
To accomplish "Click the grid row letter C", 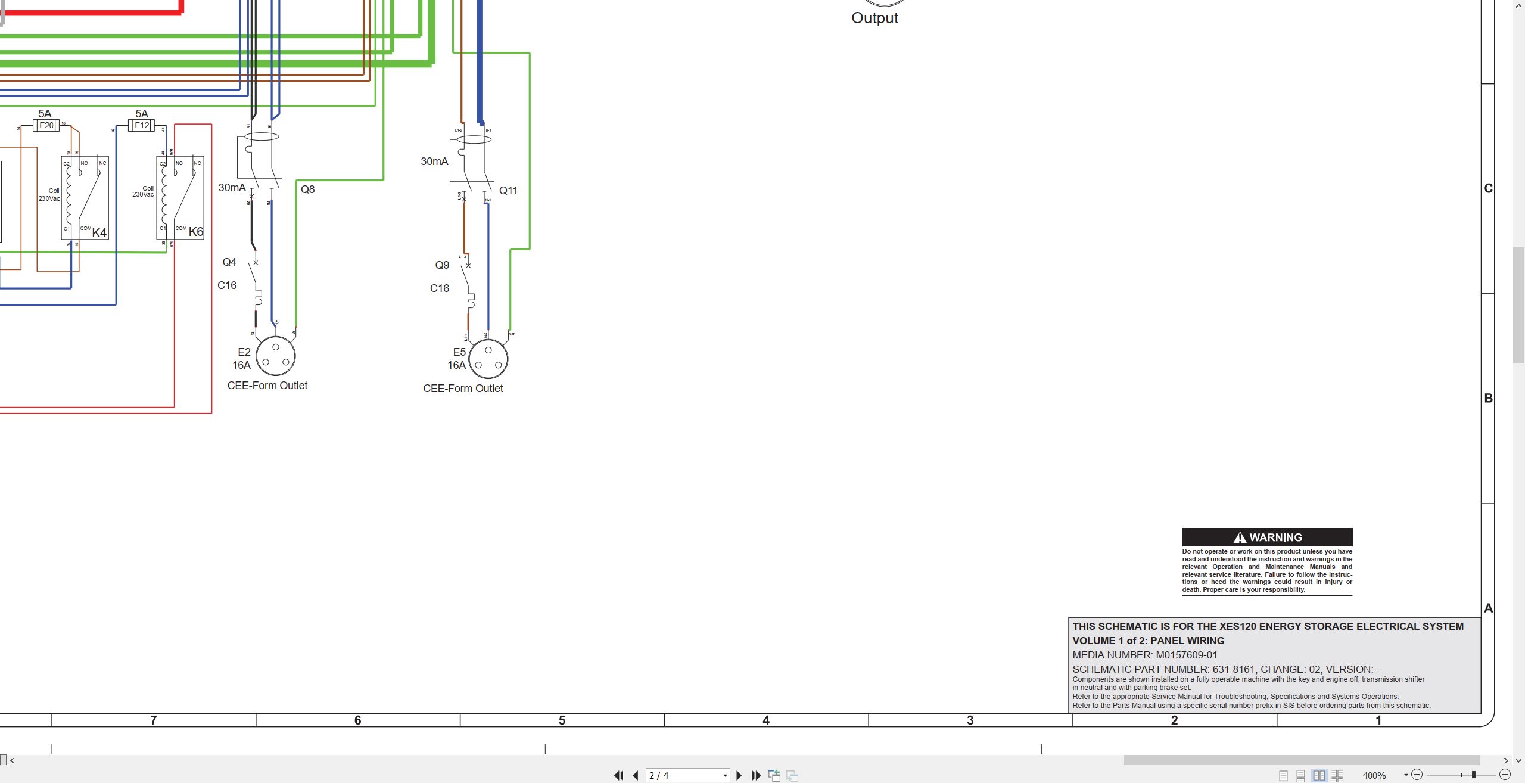I will click(1489, 188).
